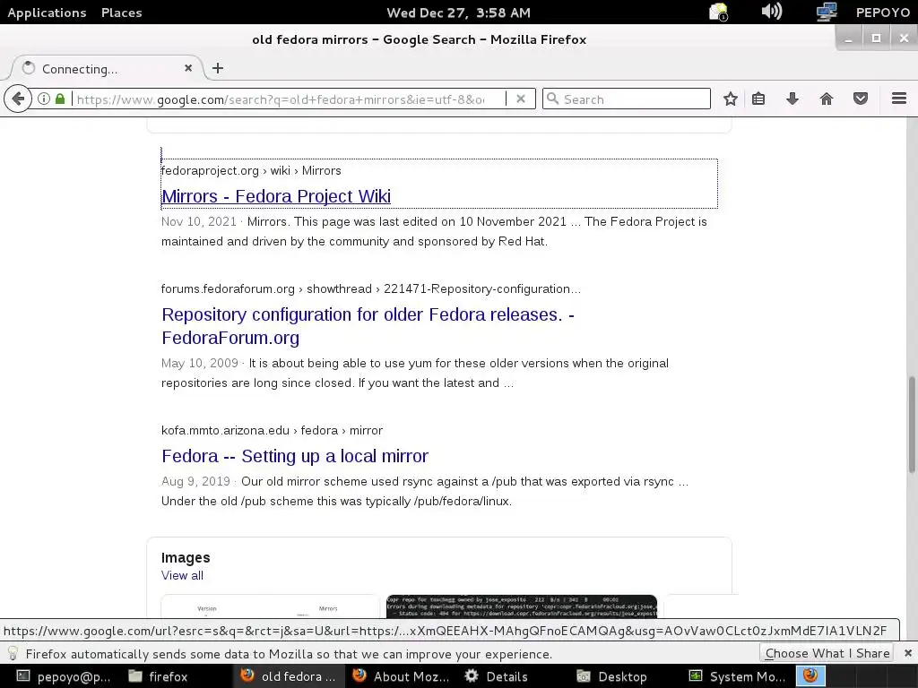Open the Firefox hamburger menu

pos(898,99)
